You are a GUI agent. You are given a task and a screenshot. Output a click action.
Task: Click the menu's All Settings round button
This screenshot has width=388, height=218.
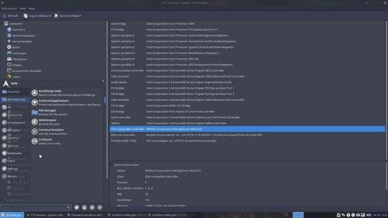pos(77,208)
